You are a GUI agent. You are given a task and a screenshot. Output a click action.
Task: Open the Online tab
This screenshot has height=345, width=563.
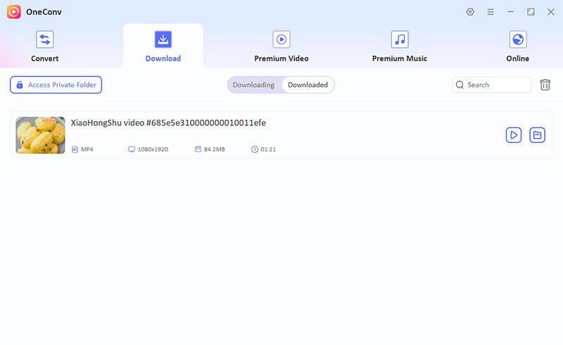click(x=518, y=46)
